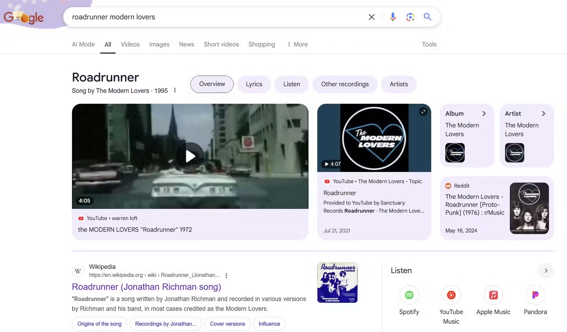
Task: Open three-dot menu for Wikipedia result
Action: [226, 275]
